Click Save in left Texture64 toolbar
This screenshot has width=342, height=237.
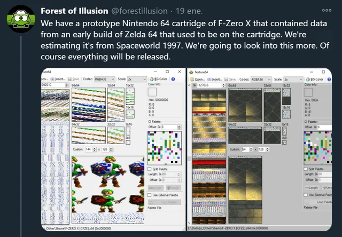pos(74,78)
